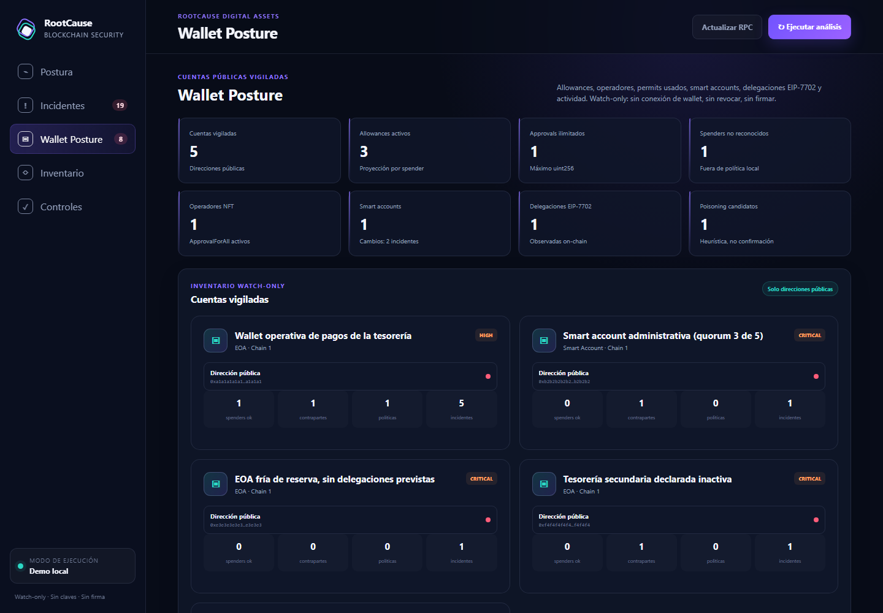Click the Postura sidebar icon
883x613 pixels.
point(25,72)
